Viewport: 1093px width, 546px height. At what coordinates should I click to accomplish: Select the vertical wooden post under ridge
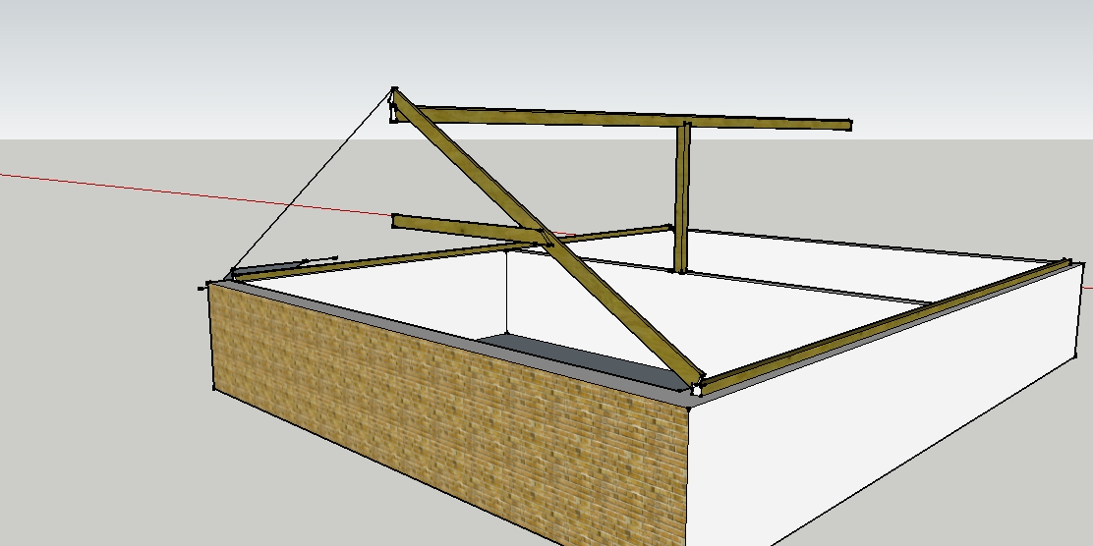(682, 197)
